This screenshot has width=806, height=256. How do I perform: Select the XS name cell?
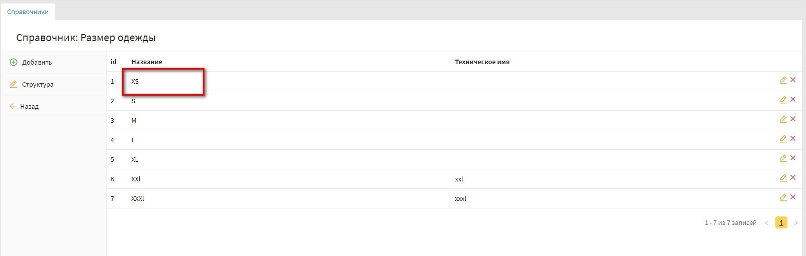(135, 81)
